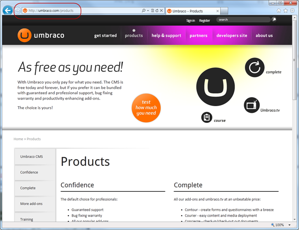The image size is (299, 230).
Task: Click the Courier content deployment bullet text
Action: 220,216
